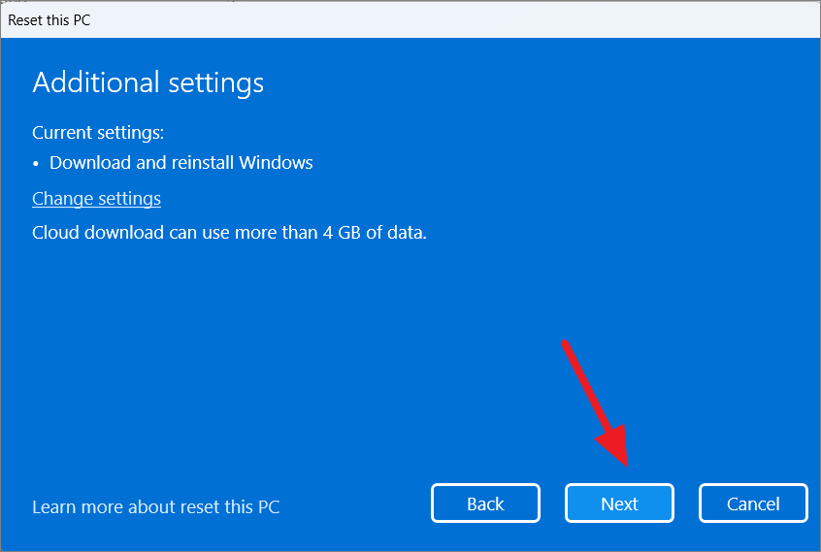Viewport: 821px width, 552px height.
Task: Cancel the reset wizard
Action: point(753,503)
